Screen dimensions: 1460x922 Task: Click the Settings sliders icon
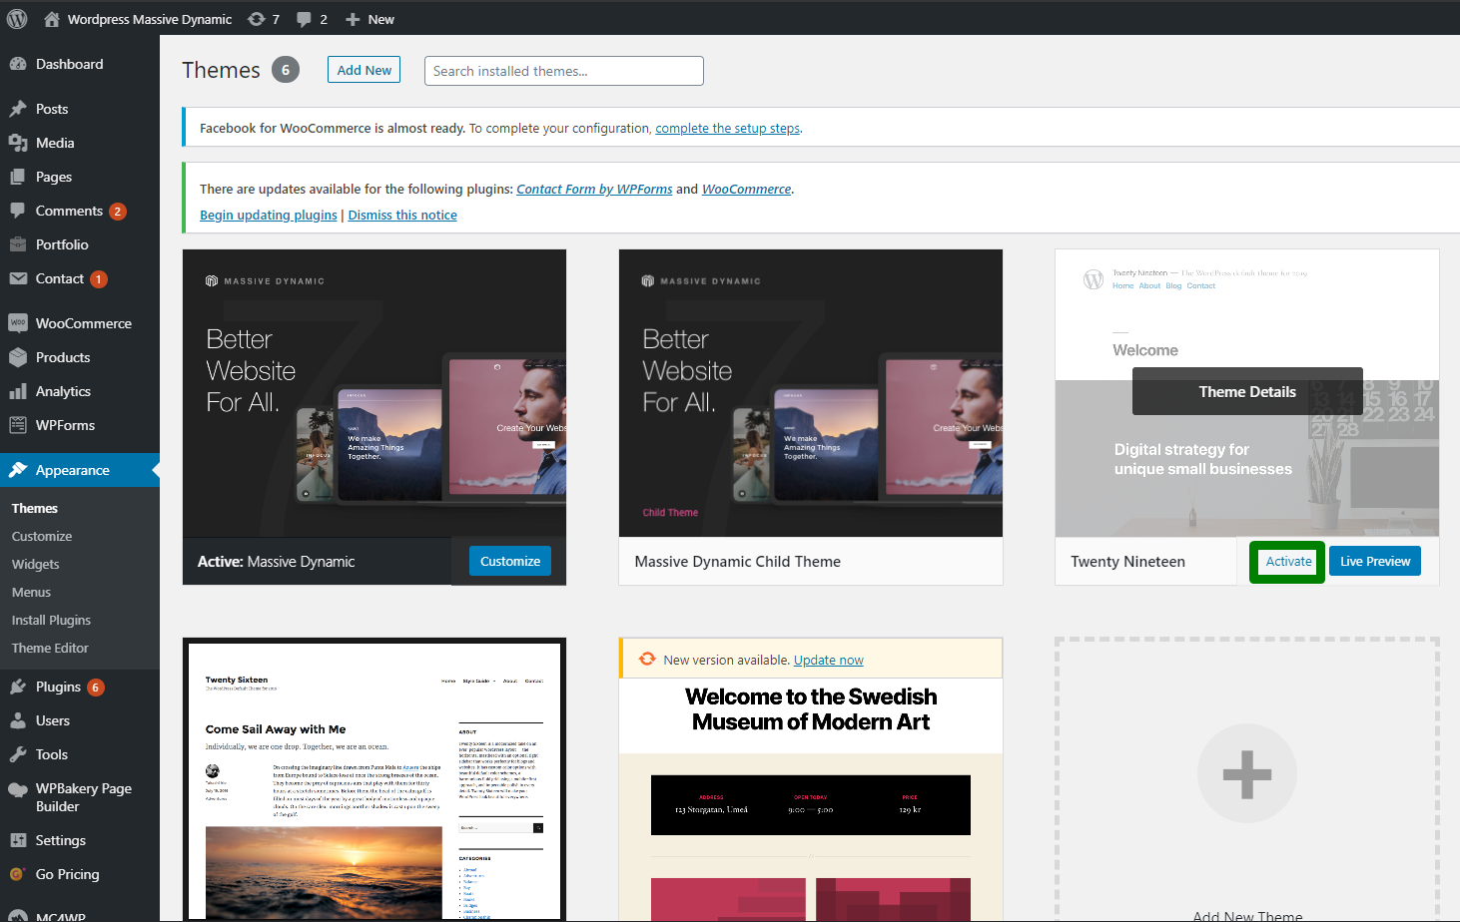(x=18, y=840)
